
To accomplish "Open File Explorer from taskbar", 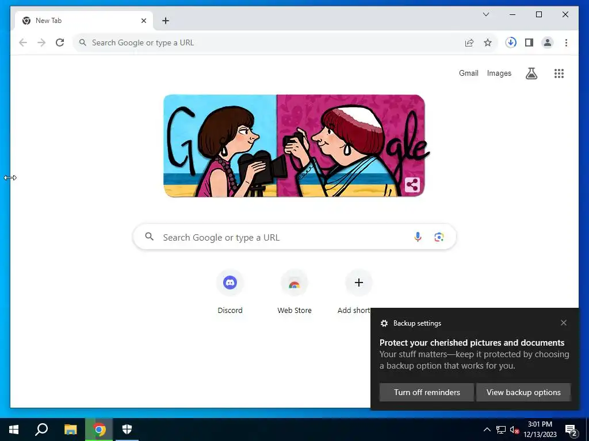I will (70, 430).
